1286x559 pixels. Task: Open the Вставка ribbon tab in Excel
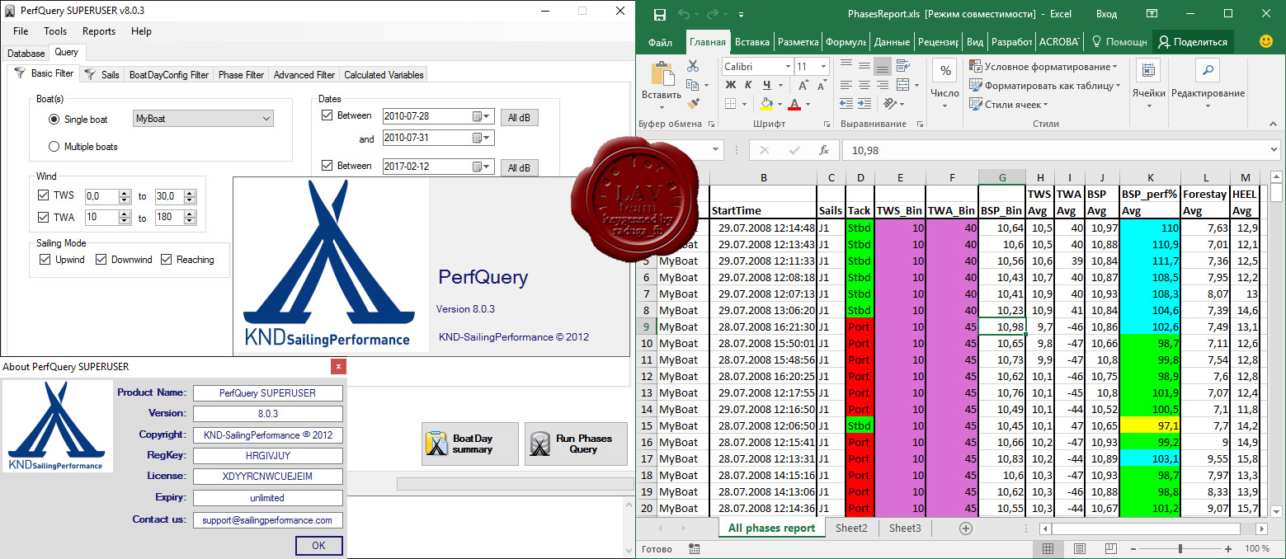pos(752,42)
